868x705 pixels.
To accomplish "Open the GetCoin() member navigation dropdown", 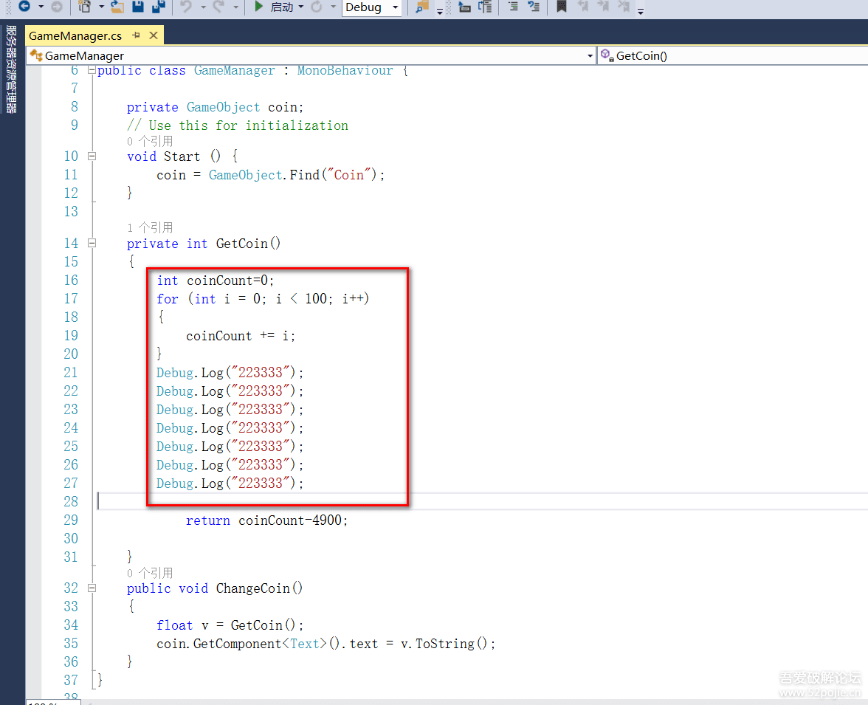I will coord(733,55).
